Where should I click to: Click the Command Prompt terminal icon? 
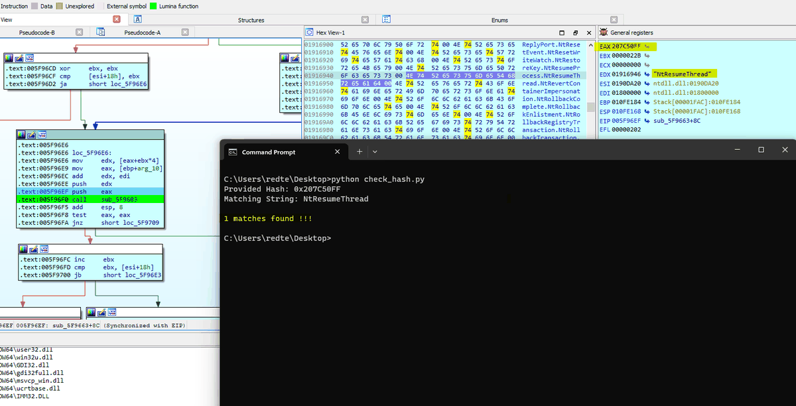(x=233, y=152)
